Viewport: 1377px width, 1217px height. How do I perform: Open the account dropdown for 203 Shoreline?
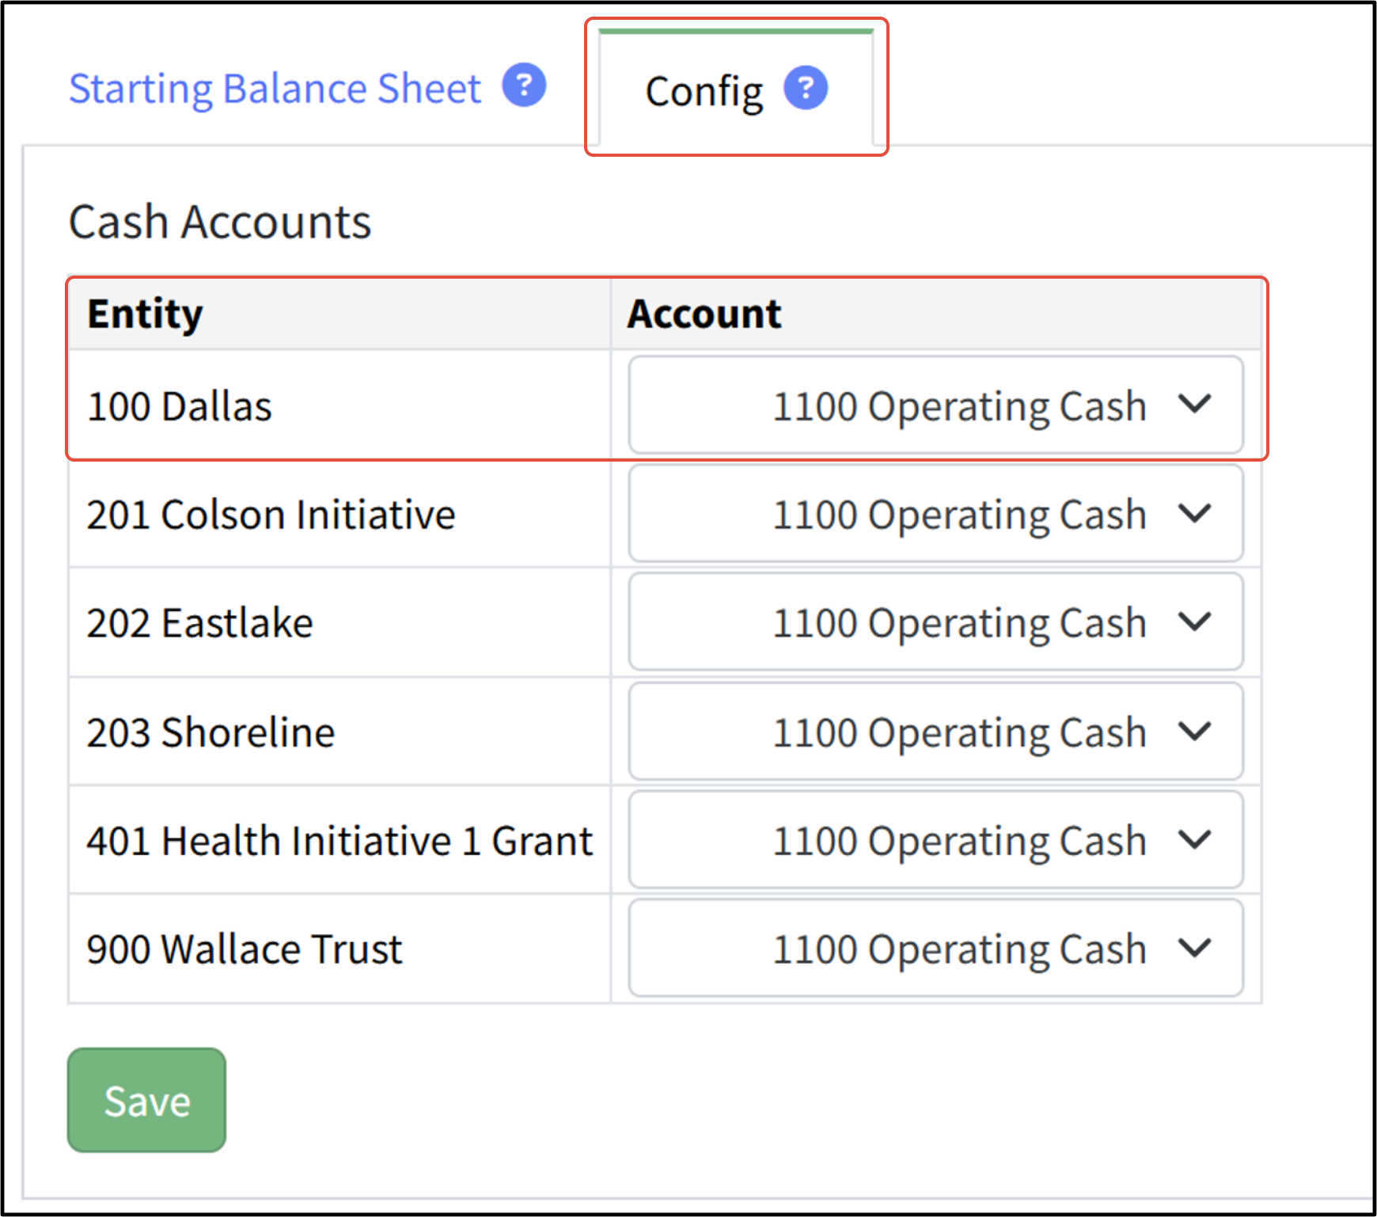tap(935, 731)
